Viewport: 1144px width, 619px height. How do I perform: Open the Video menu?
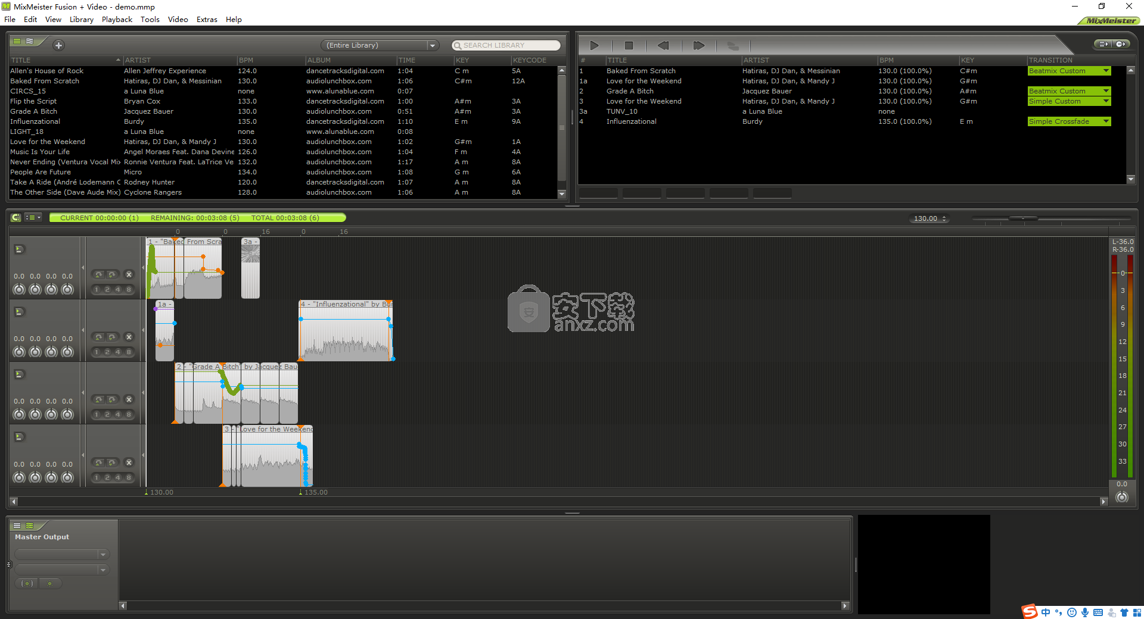178,20
